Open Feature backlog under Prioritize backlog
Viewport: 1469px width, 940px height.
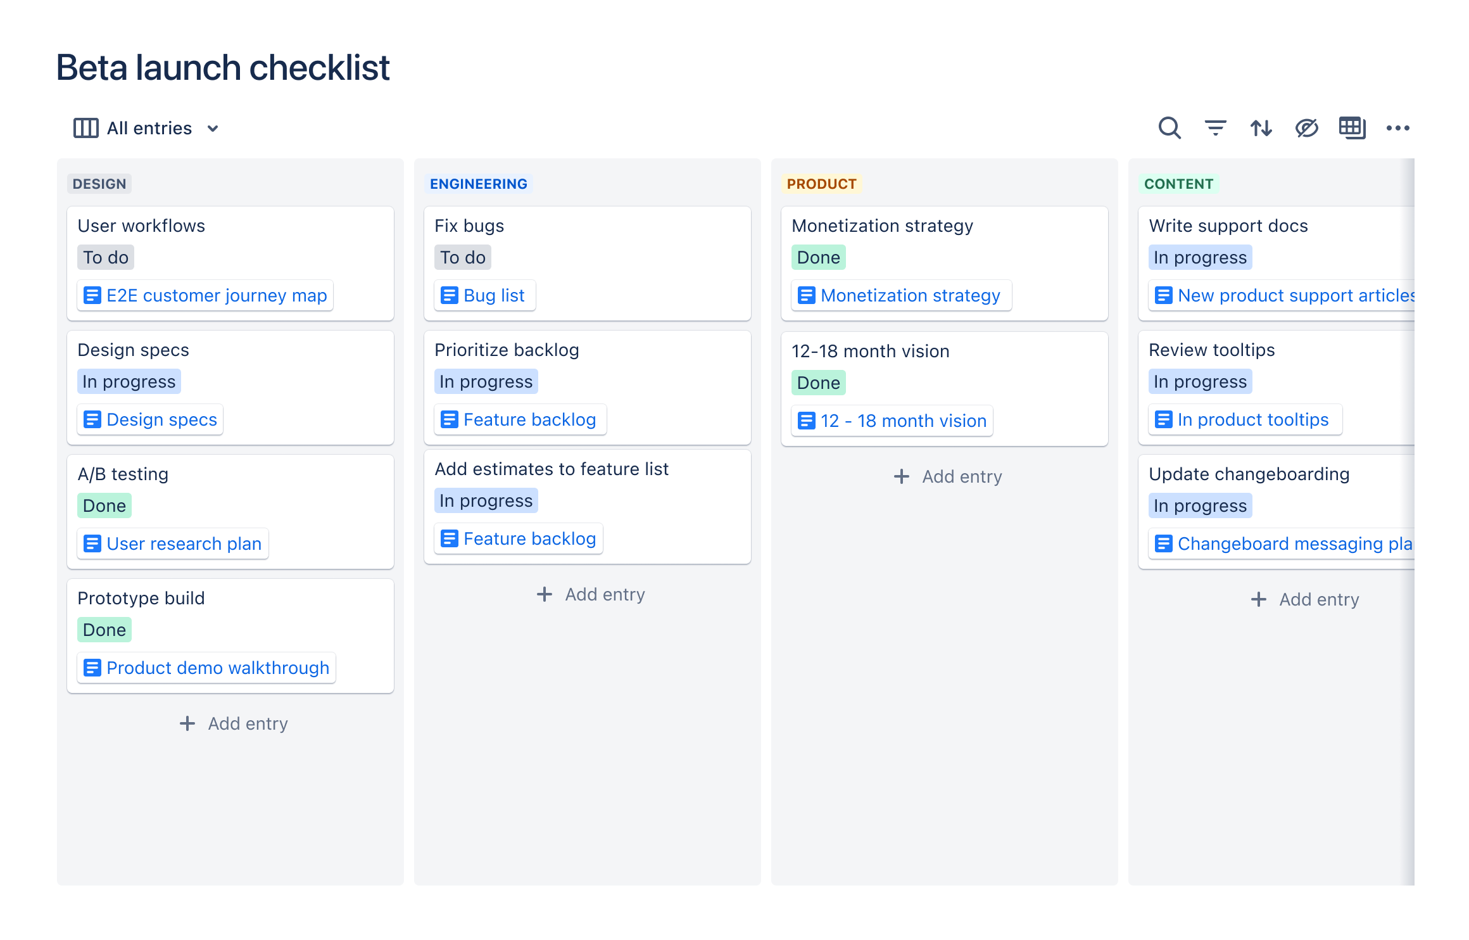point(529,419)
